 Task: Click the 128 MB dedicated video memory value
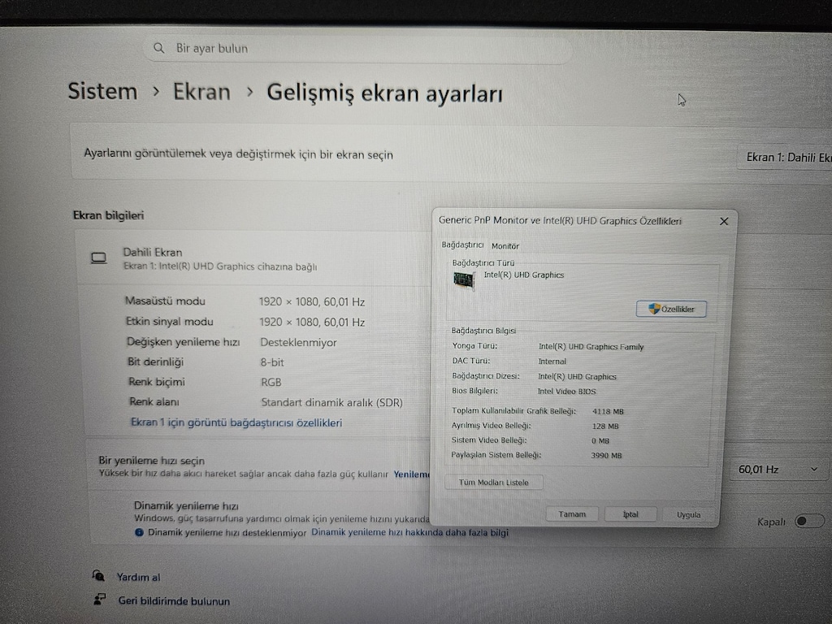pos(605,426)
